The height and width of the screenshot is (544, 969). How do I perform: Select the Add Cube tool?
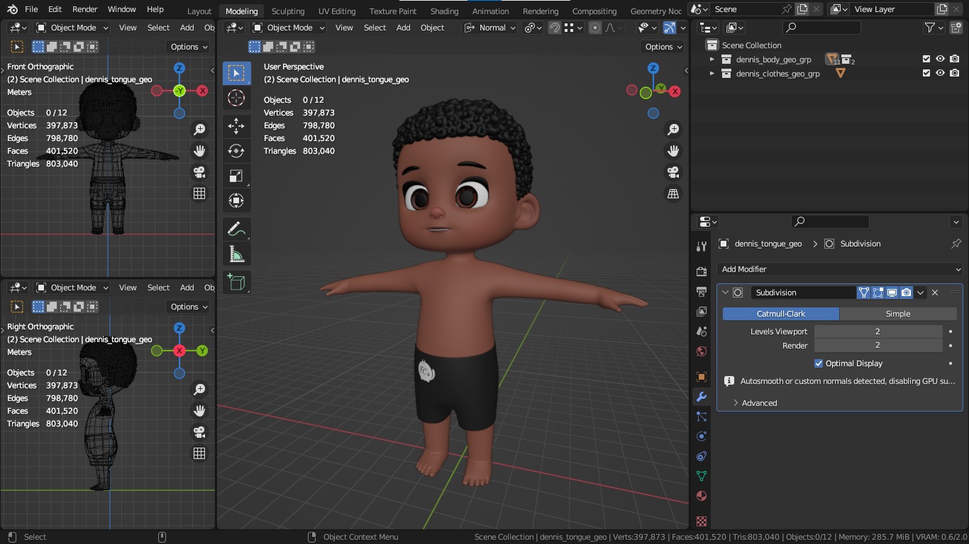click(x=236, y=282)
